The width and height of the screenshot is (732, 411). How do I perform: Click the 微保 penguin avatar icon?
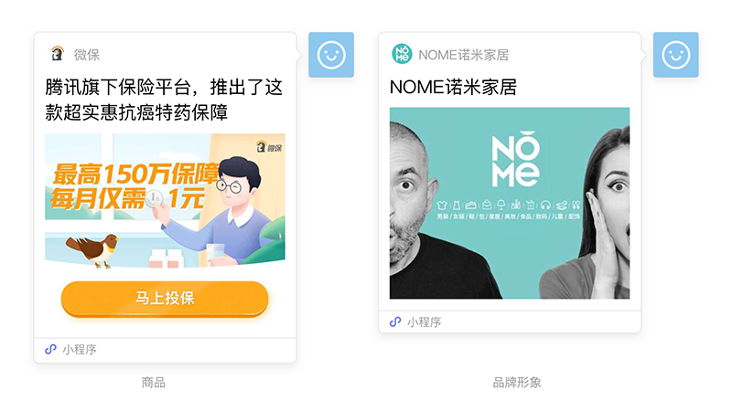58,54
